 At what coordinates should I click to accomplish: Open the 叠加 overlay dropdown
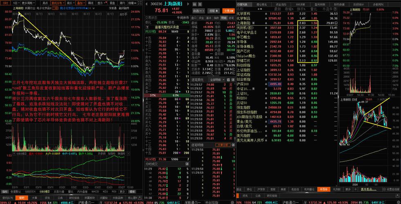(x=81, y=3)
